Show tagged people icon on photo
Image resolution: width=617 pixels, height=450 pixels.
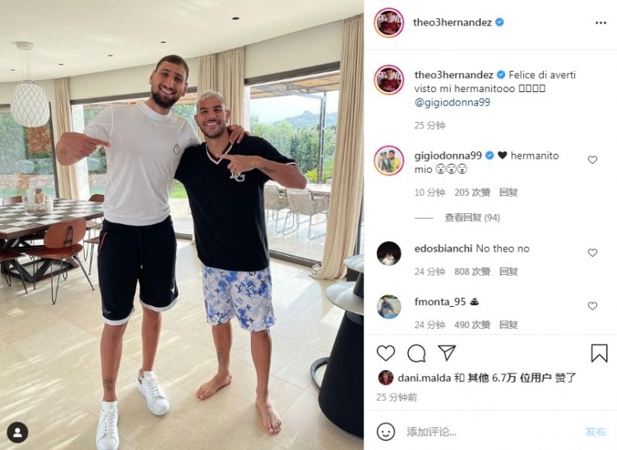tap(17, 432)
